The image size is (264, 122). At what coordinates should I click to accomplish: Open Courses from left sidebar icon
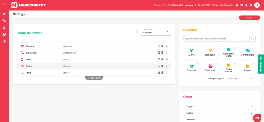(x=4, y=14)
